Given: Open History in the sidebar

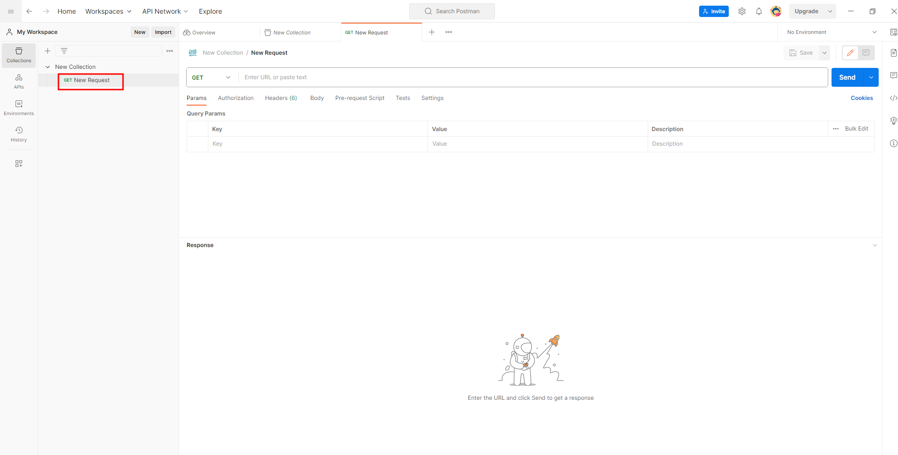Looking at the screenshot, I should click(19, 134).
